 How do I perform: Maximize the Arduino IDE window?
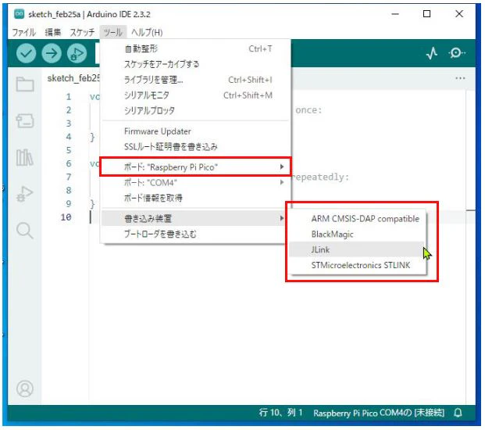tap(427, 14)
